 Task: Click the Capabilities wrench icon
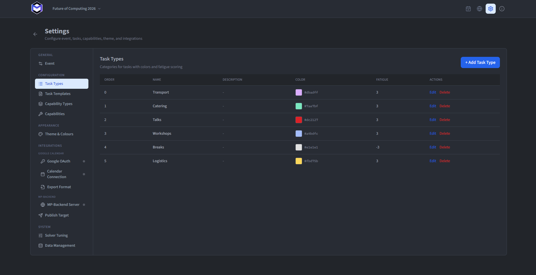point(41,114)
